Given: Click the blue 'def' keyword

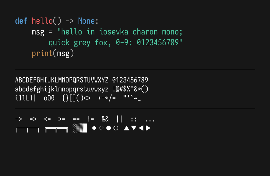Looking at the screenshot, I should pyautogui.click(x=21, y=21).
